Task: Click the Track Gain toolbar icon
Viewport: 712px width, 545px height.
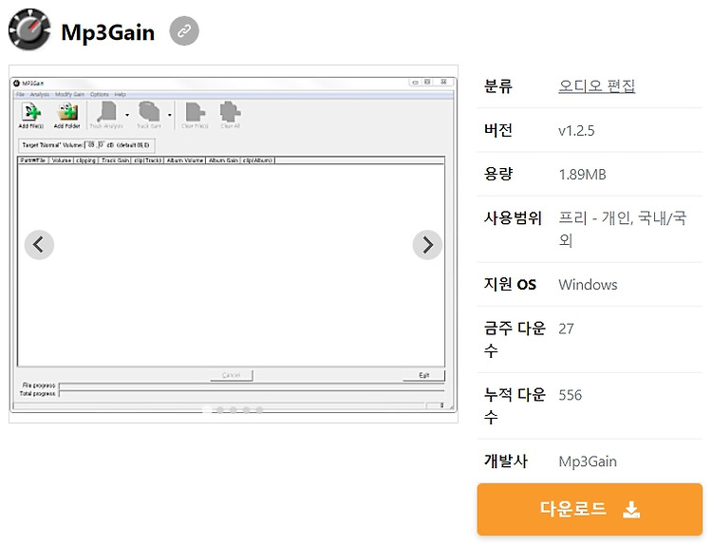Action: pyautogui.click(x=149, y=115)
